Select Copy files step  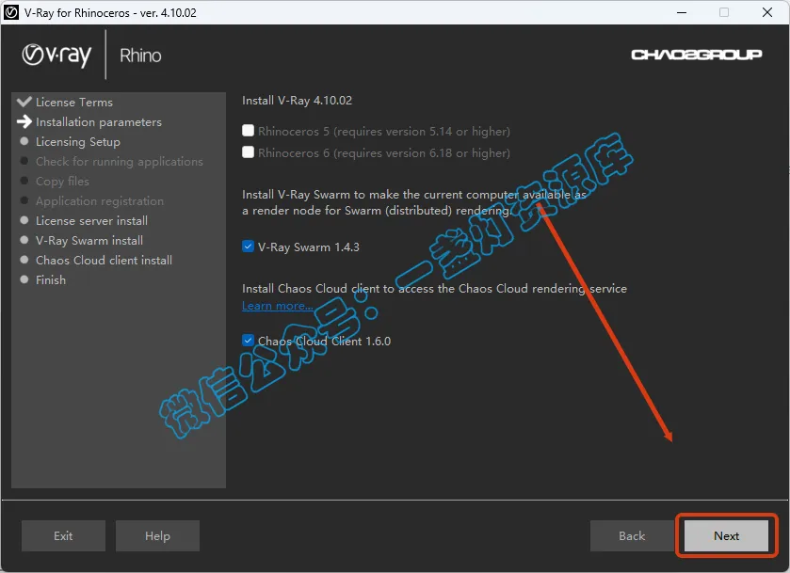pyautogui.click(x=62, y=182)
